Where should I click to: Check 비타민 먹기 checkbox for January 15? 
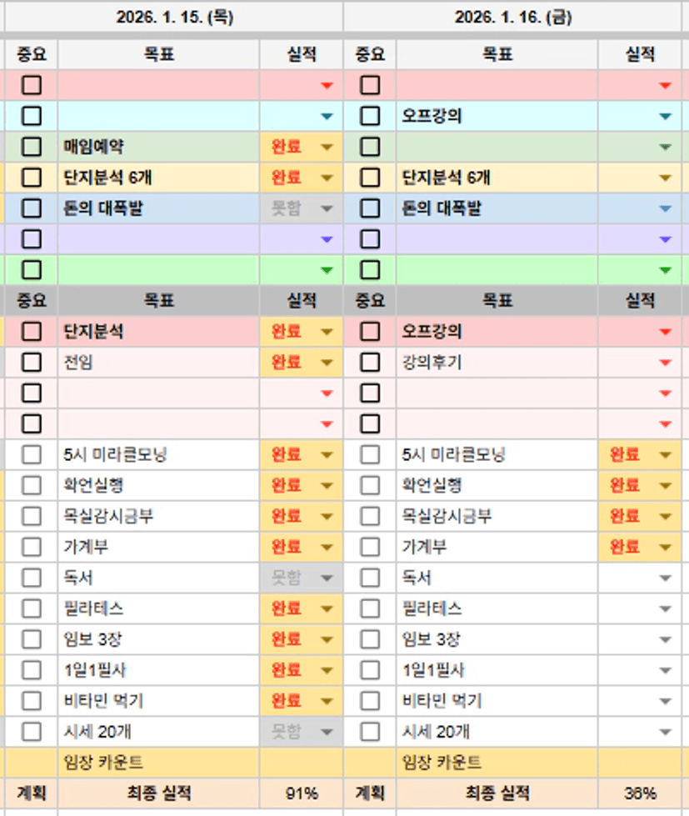coord(32,701)
